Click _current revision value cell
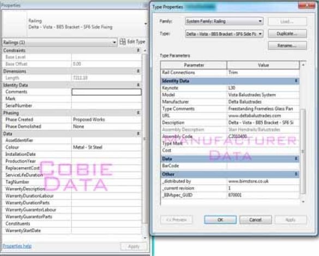This screenshot has height=256, width=319. pyautogui.click(x=263, y=188)
